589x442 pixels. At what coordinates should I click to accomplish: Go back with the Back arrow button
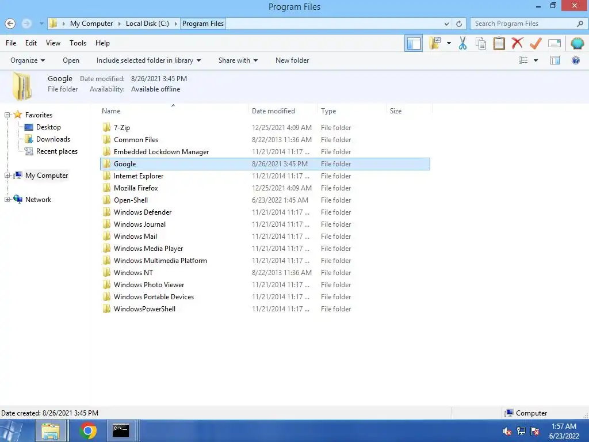(10, 24)
